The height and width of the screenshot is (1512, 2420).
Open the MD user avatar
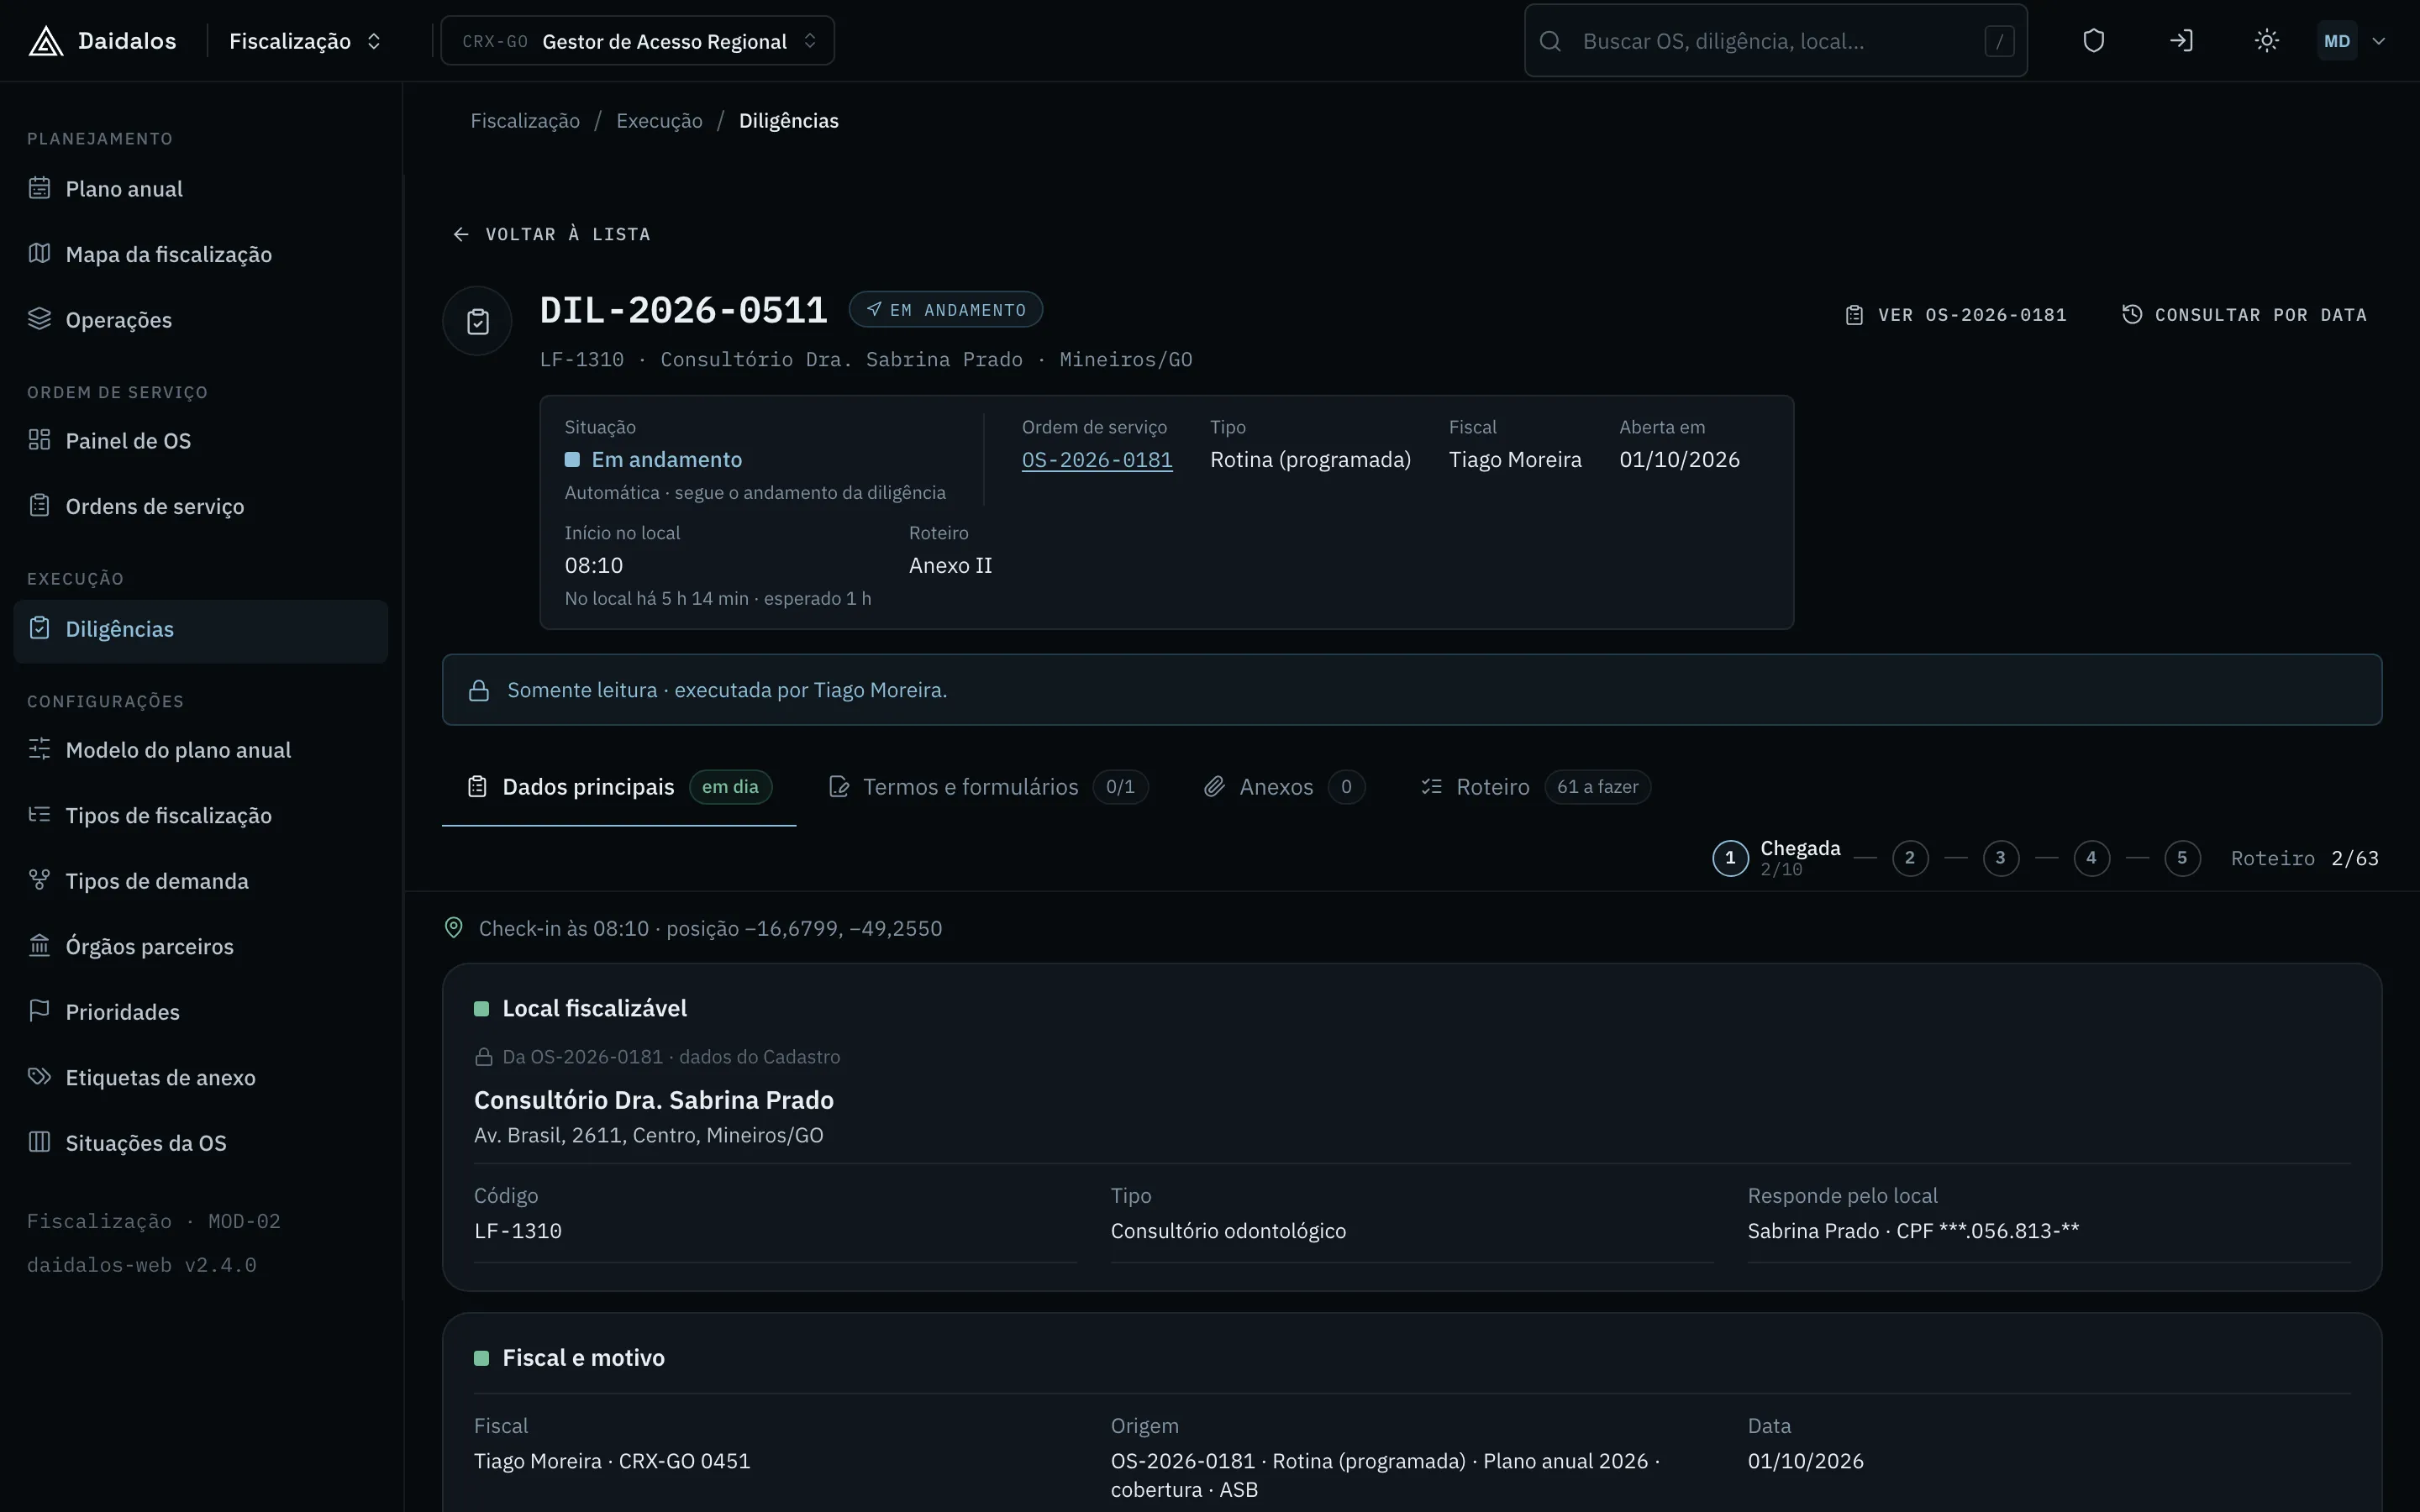click(2337, 41)
